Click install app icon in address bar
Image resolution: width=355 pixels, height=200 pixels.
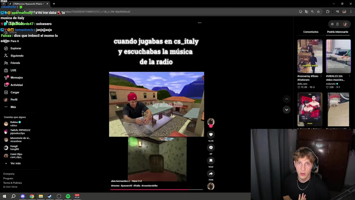coord(301,12)
